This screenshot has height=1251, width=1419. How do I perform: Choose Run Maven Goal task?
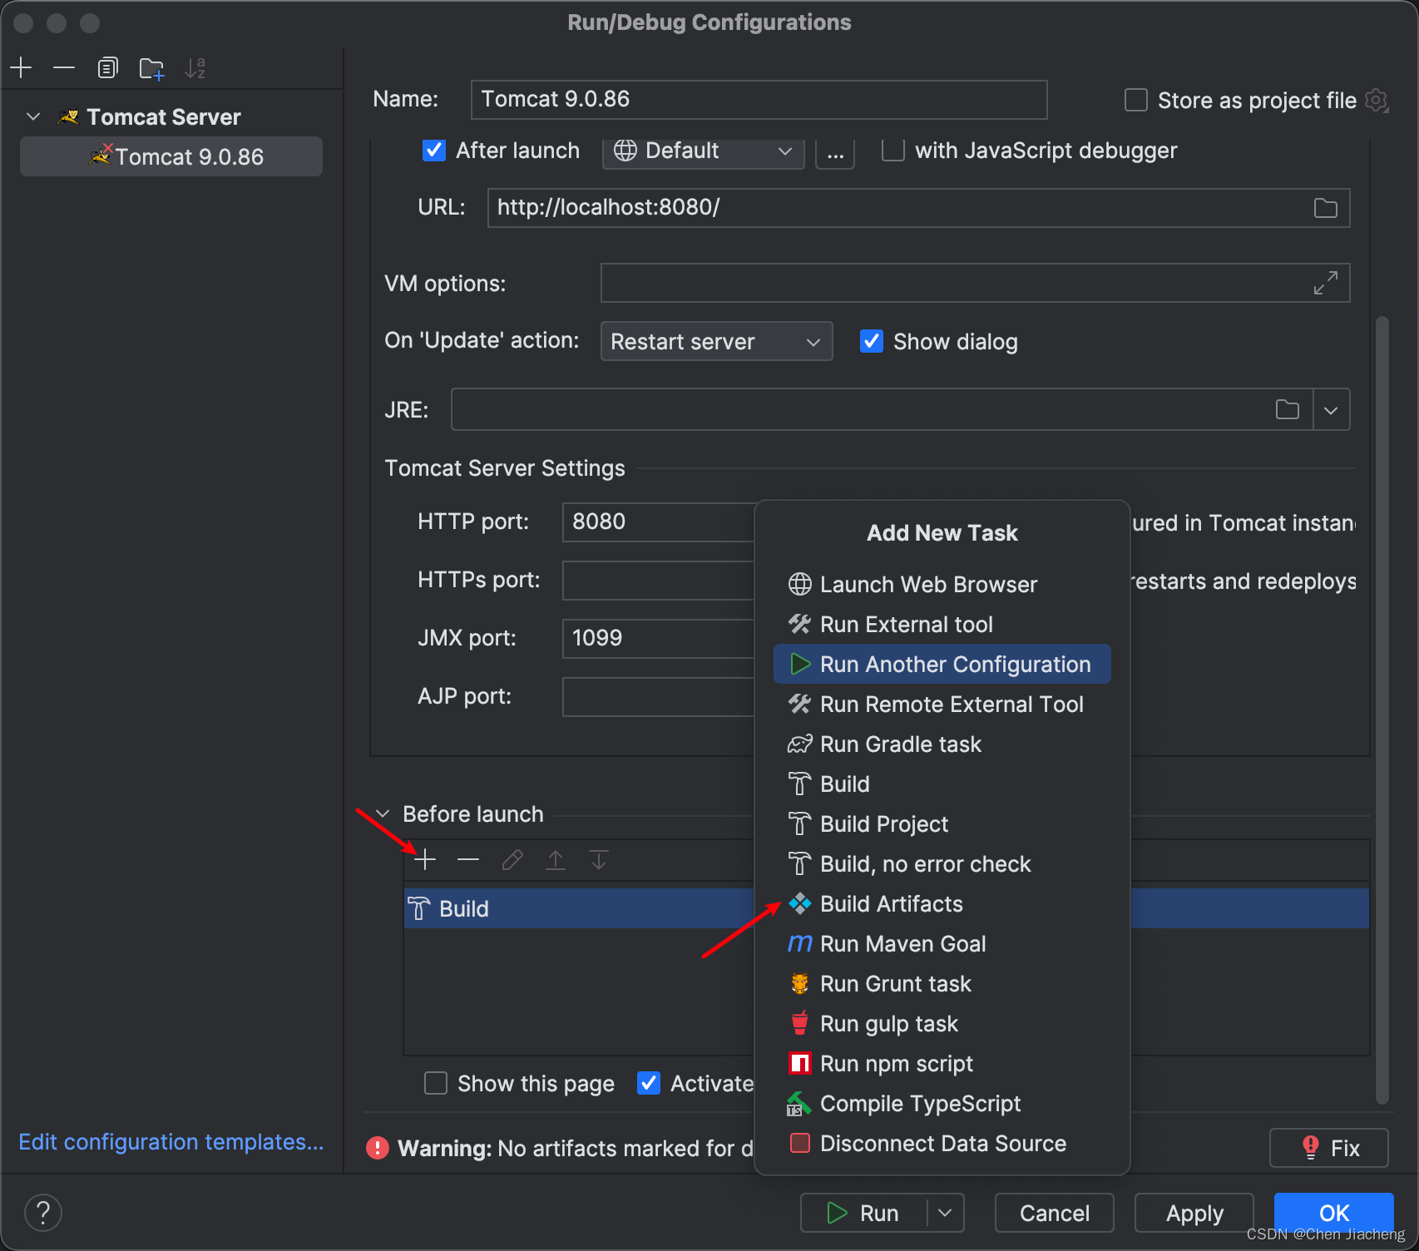click(942, 944)
